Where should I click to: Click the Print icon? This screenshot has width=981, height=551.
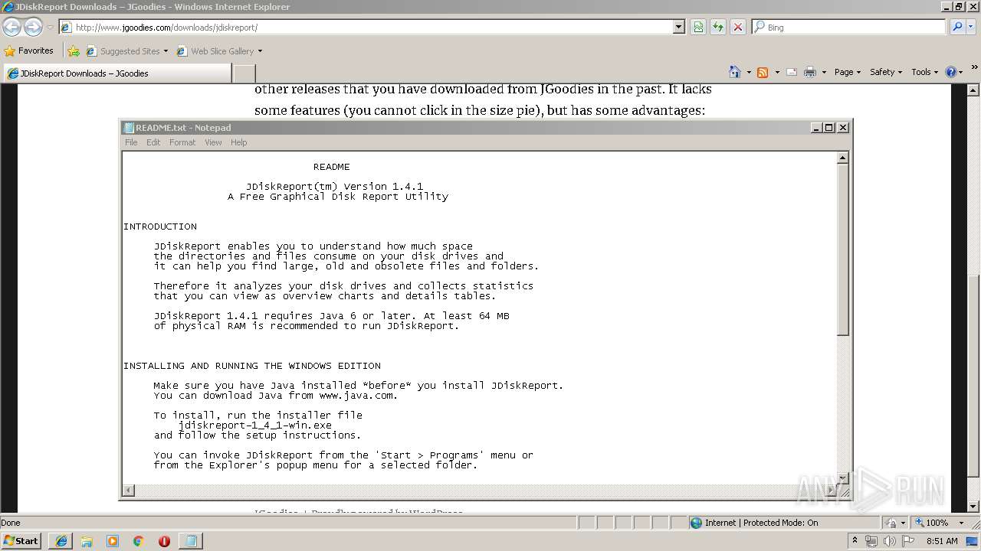click(x=810, y=72)
